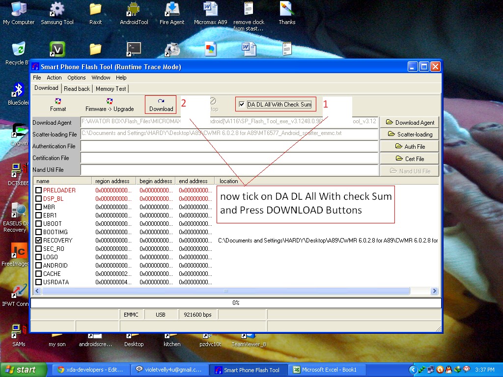Screen dimensions: 503x377
Task: Click the partition list horizontal scrollbar thumb
Action: pos(226,291)
